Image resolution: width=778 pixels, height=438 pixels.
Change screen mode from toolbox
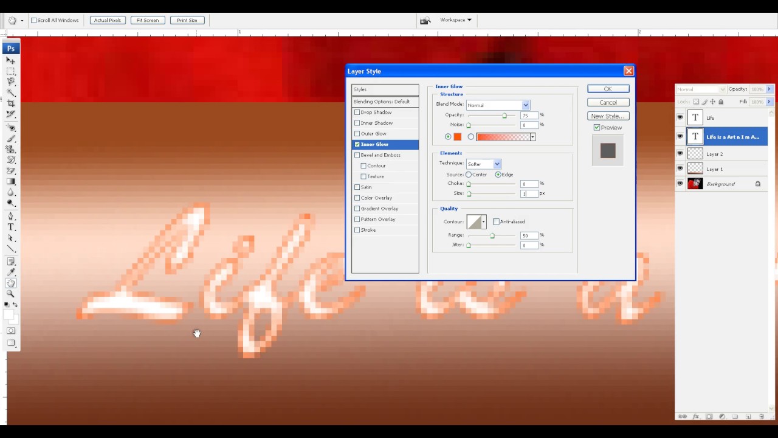pyautogui.click(x=11, y=343)
